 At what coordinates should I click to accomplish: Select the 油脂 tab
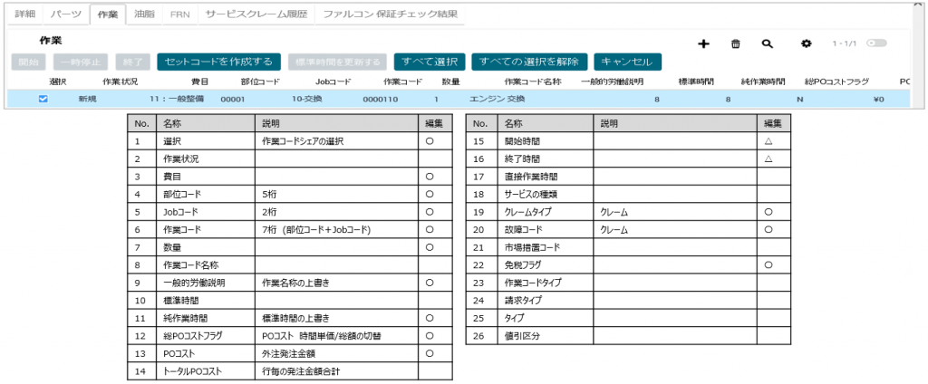pos(143,15)
